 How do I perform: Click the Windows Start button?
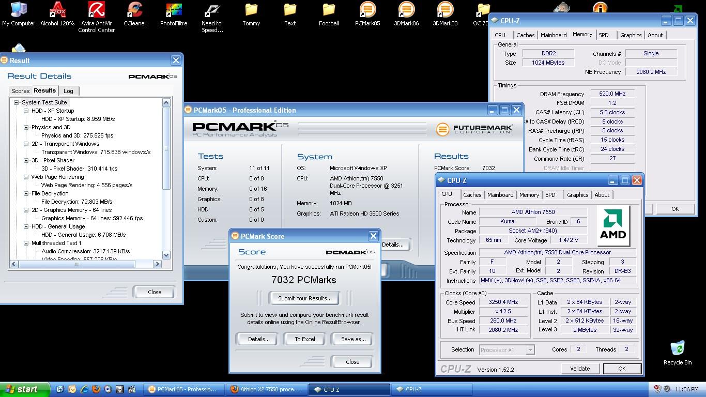click(25, 389)
